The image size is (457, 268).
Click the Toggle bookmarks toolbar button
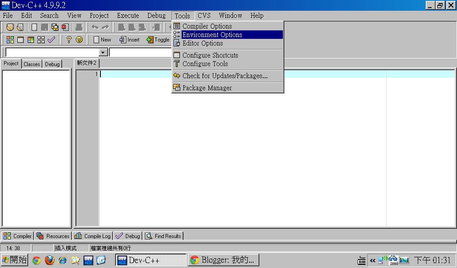click(x=158, y=40)
